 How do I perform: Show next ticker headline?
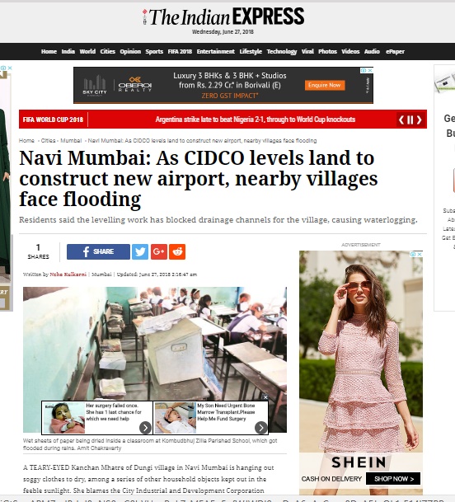pos(419,120)
